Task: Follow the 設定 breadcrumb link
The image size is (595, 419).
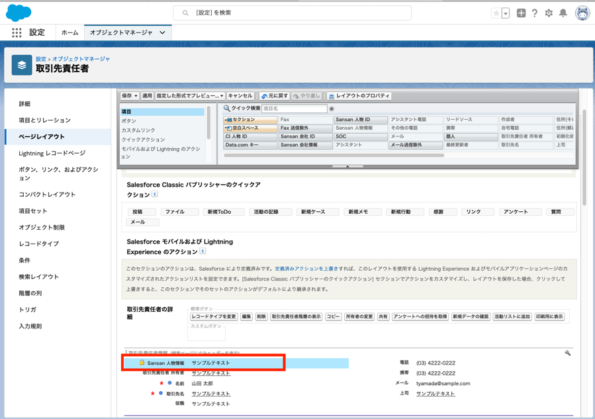Action: tap(41, 59)
